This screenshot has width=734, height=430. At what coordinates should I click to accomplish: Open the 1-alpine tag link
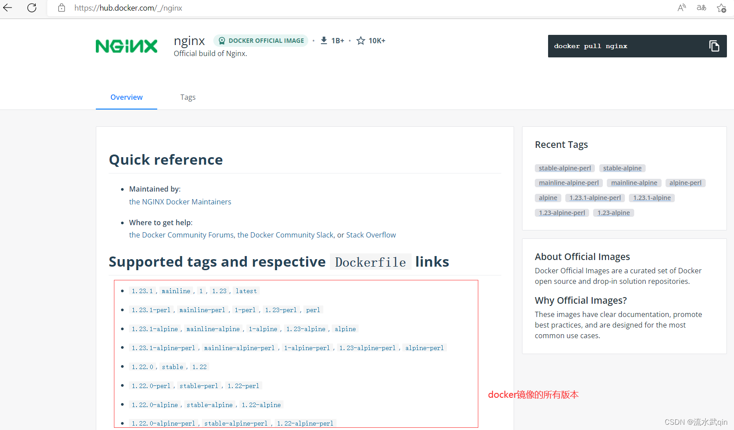click(263, 329)
